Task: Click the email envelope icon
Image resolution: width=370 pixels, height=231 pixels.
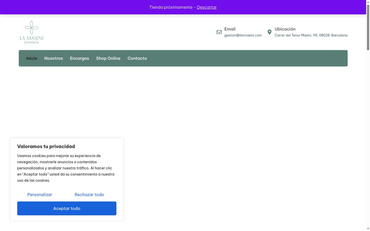Action: coord(219,32)
